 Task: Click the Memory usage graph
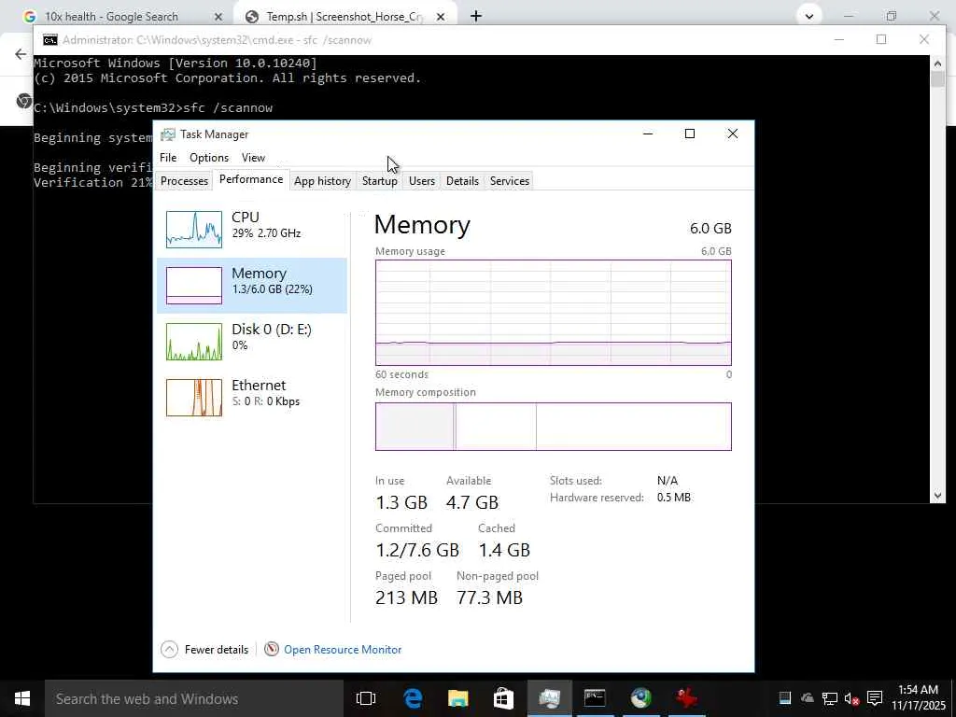click(x=554, y=313)
